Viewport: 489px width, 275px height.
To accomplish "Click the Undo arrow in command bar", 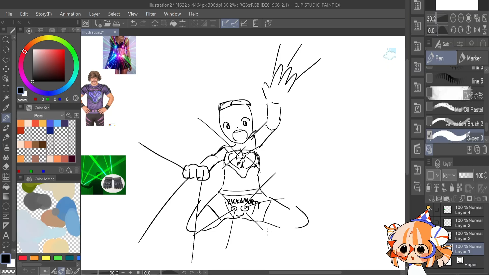I will [133, 23].
